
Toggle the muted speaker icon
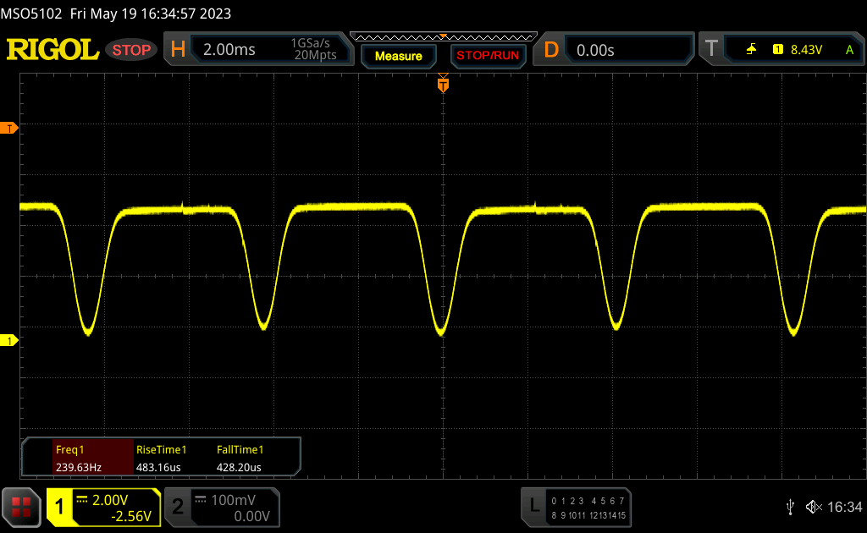click(814, 507)
